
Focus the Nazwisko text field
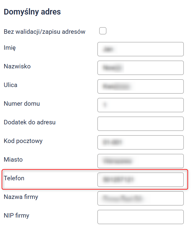coord(140,68)
